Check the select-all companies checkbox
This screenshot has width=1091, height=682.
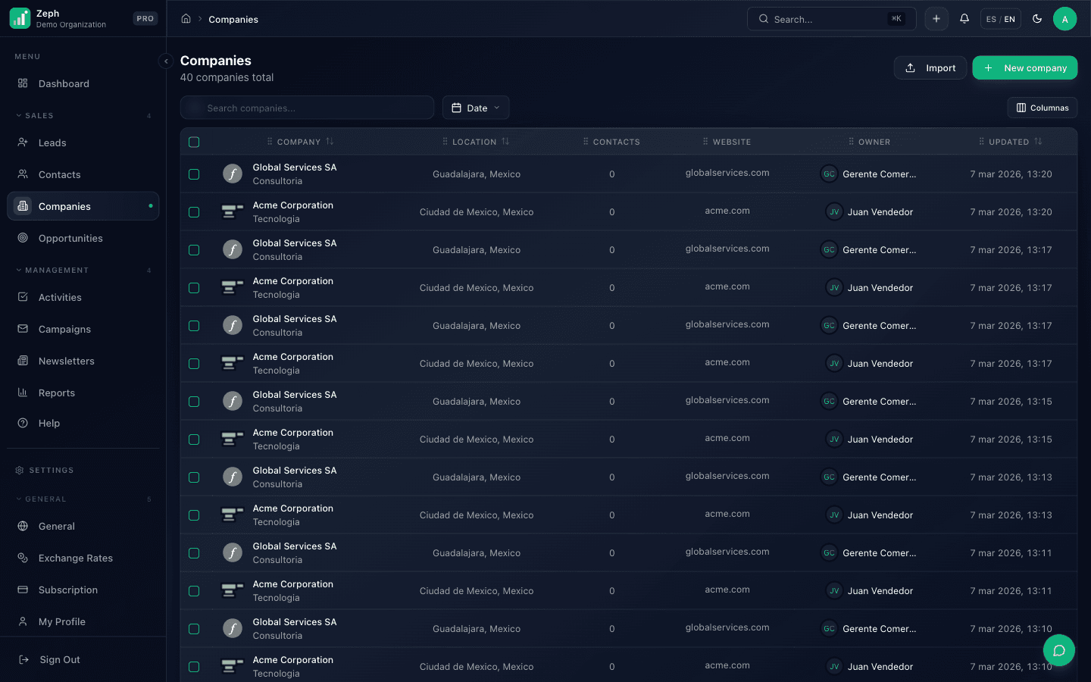coord(194,142)
